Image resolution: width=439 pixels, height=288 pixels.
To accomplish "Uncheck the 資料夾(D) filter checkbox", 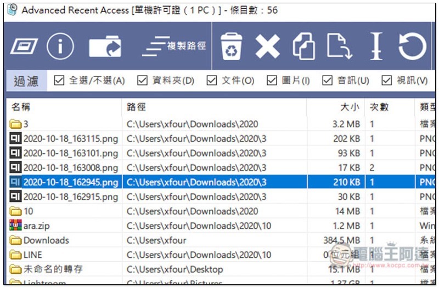I will 142,80.
